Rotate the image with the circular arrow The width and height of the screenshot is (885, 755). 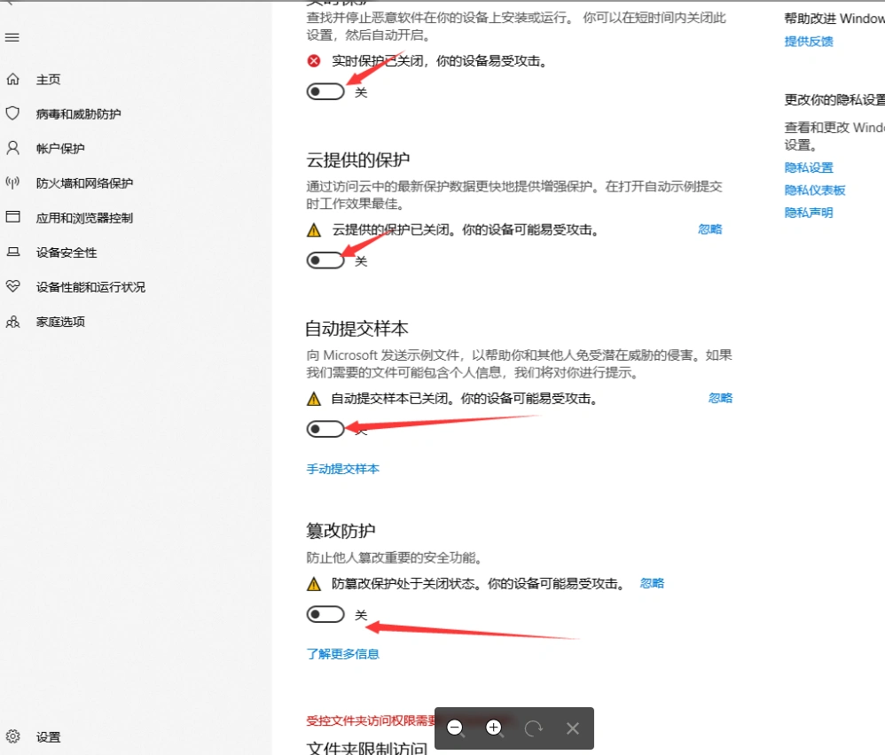tap(533, 728)
